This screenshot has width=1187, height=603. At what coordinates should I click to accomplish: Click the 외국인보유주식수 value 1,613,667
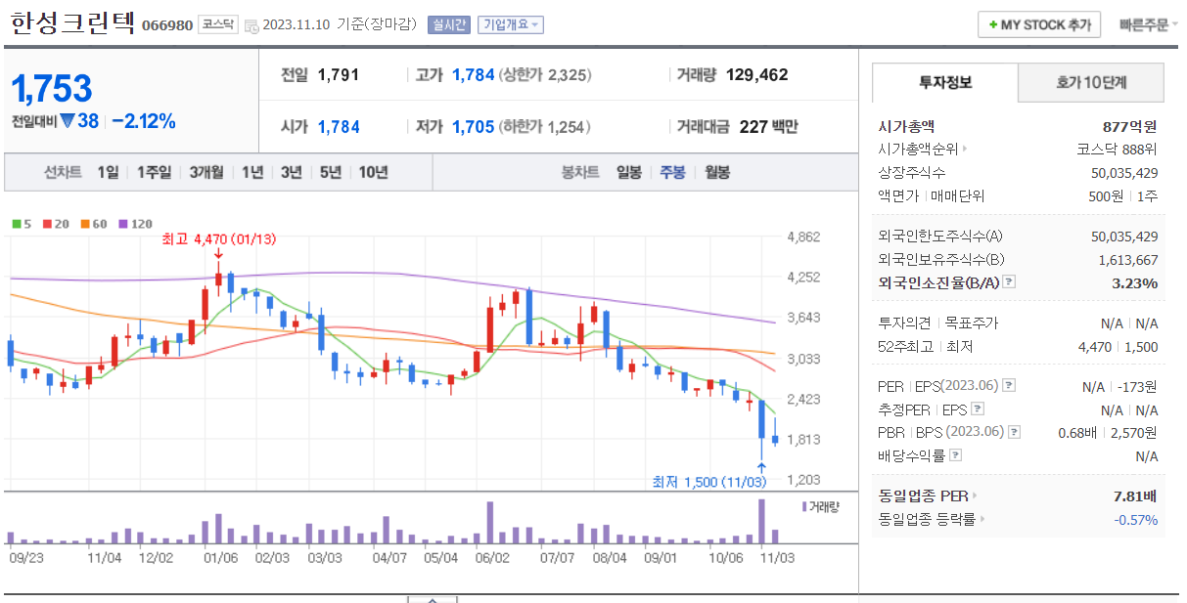click(1128, 260)
